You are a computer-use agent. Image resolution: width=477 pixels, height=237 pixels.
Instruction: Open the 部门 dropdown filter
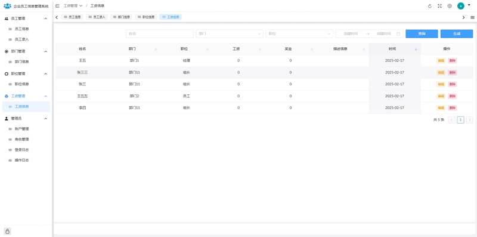[230, 34]
